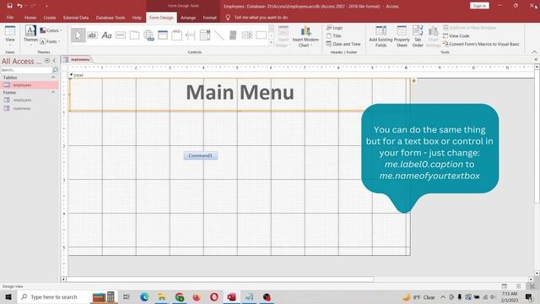Save the database with the Save icon
The height and width of the screenshot is (304, 540).
coord(9,6)
